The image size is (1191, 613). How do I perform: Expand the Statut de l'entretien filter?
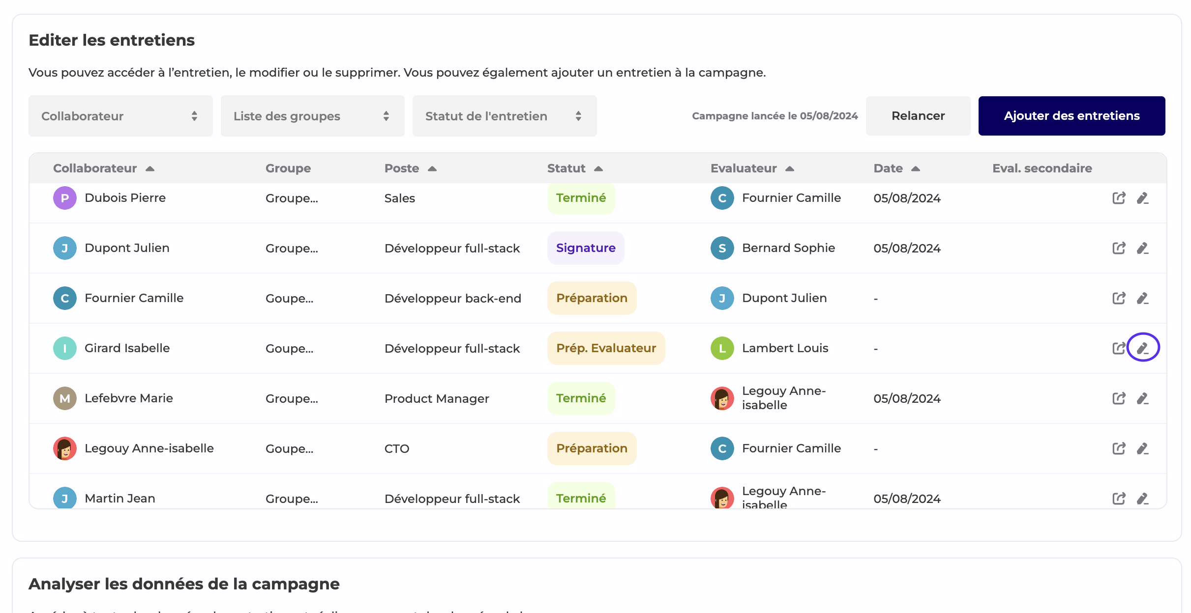pos(504,116)
